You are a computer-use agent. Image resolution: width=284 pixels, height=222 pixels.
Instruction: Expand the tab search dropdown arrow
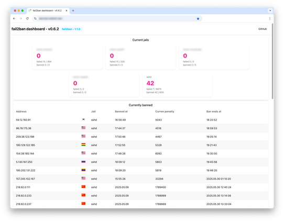pyautogui.click(x=270, y=10)
